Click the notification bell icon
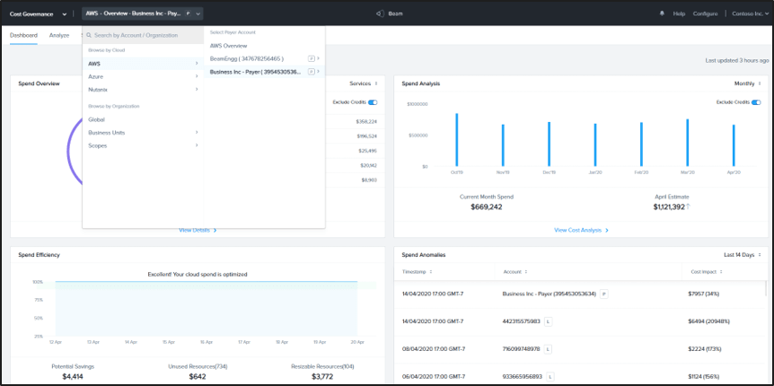This screenshot has width=774, height=386. pos(662,13)
